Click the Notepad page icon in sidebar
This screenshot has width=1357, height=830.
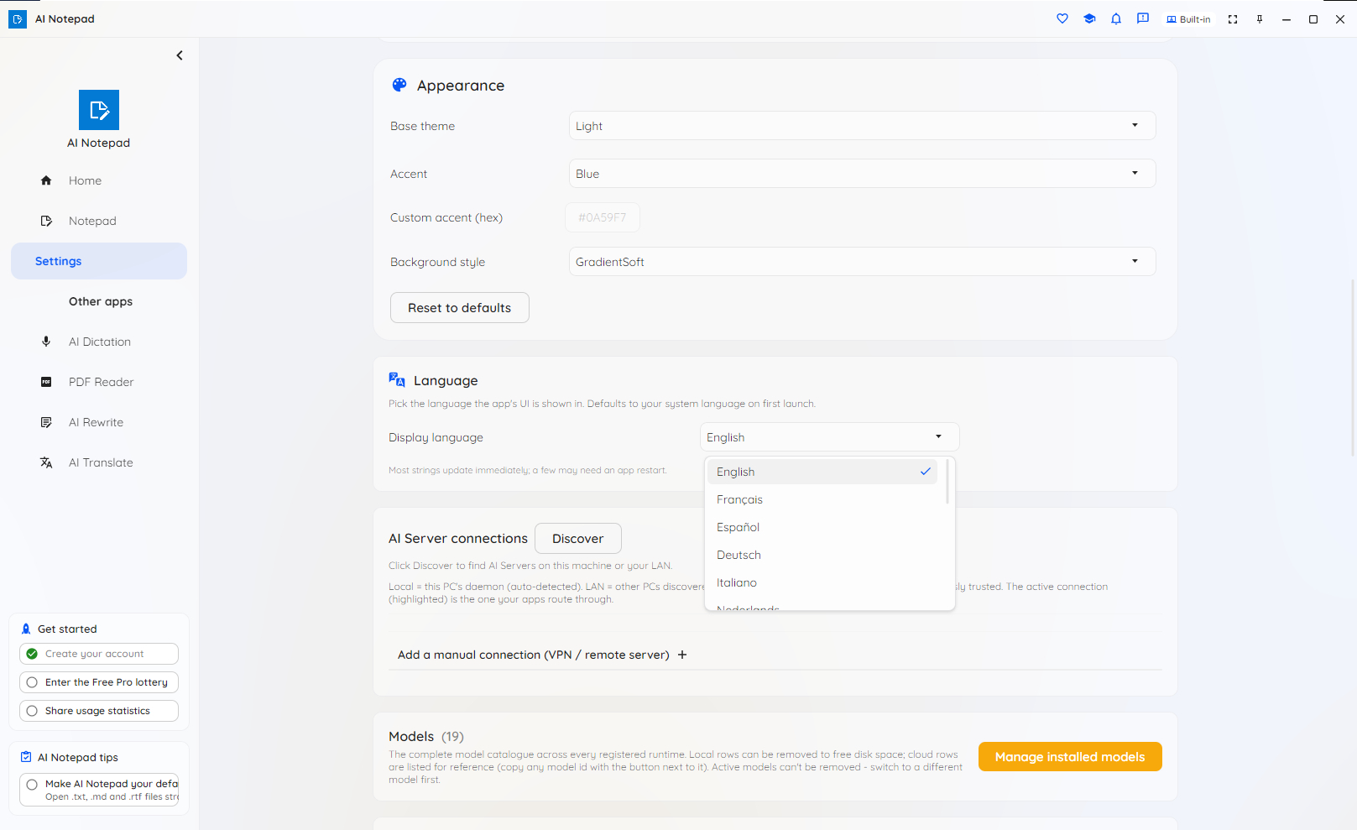[46, 221]
